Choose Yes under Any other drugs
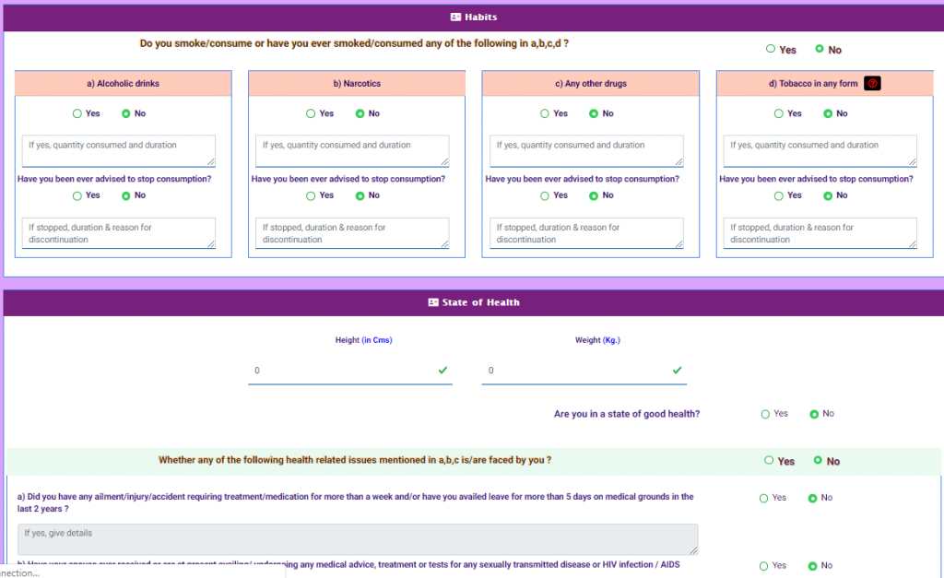Viewport: 944px width, 578px height. (x=545, y=113)
